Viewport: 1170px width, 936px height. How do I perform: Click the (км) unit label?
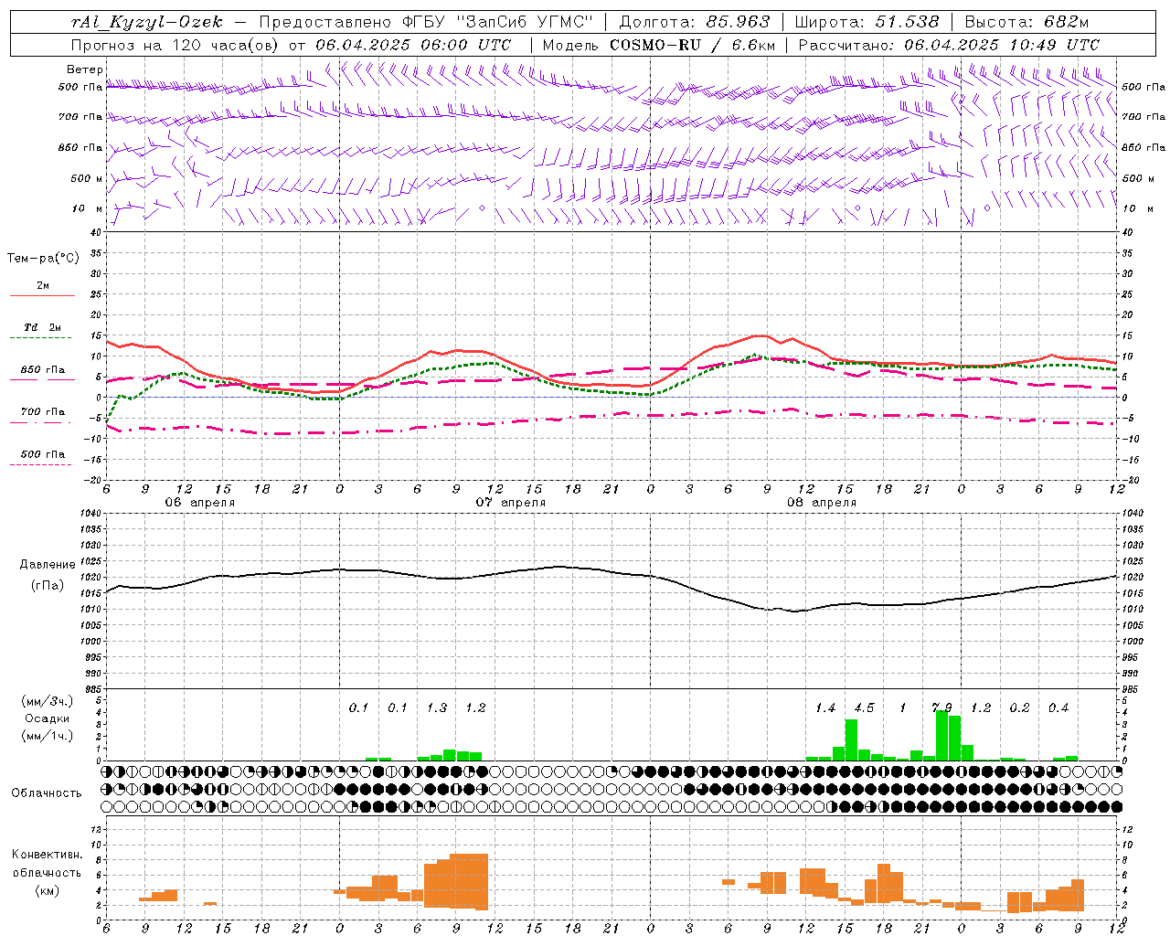point(48,890)
